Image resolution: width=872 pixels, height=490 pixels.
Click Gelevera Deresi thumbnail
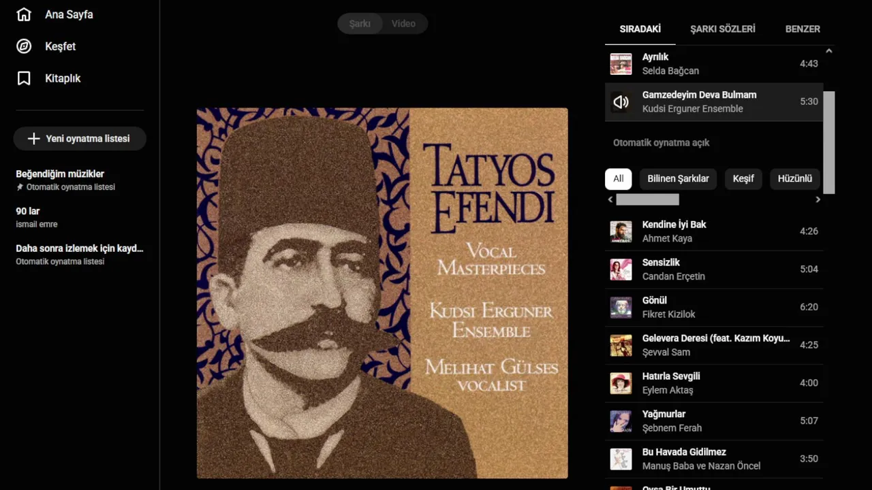click(x=621, y=345)
